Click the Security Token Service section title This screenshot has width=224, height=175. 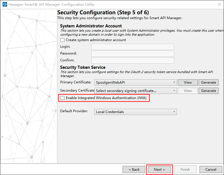click(83, 67)
